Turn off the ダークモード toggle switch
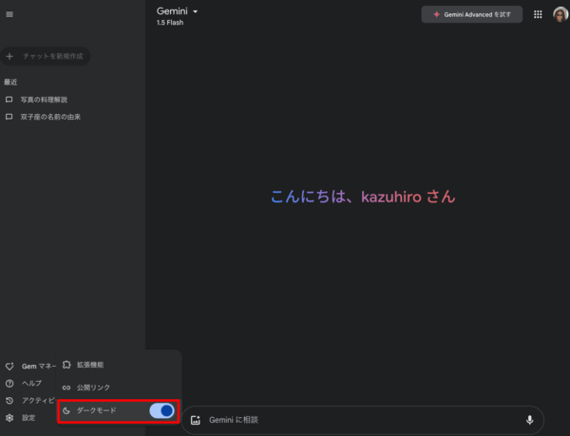Screen dimensions: 570x436 coord(162,410)
